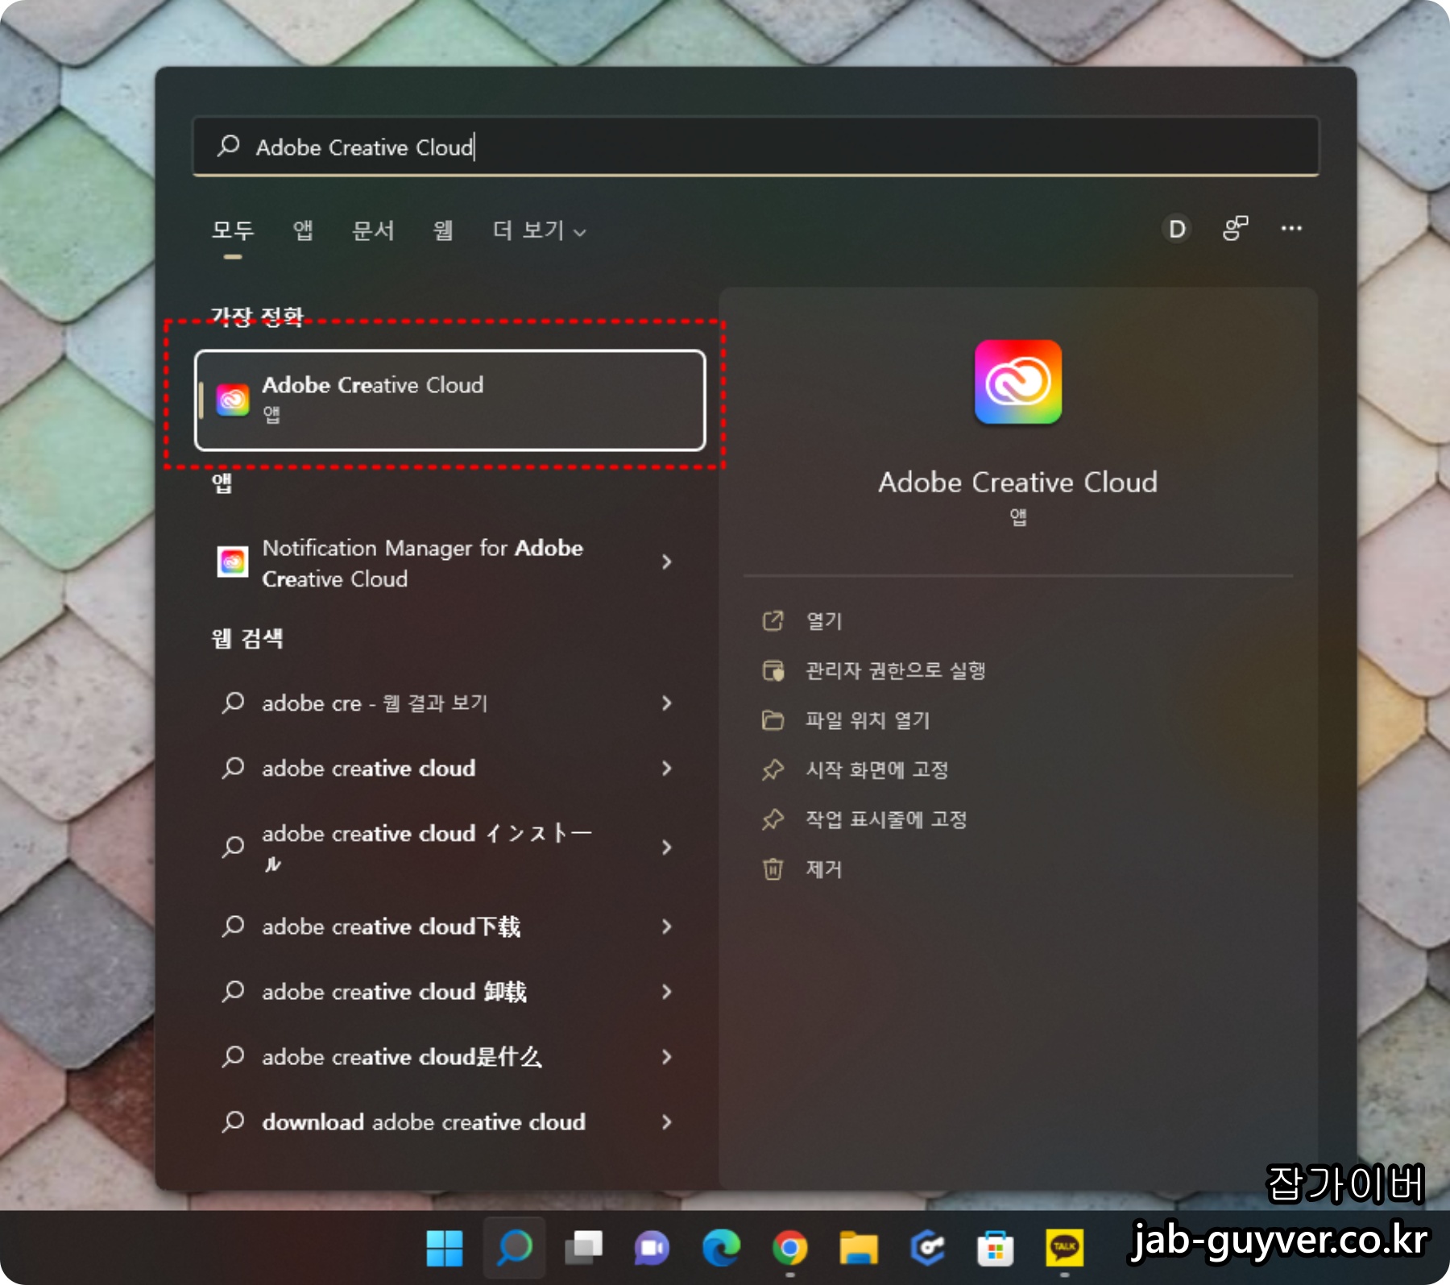Click the 열기 open icon
The width and height of the screenshot is (1450, 1285).
click(773, 621)
